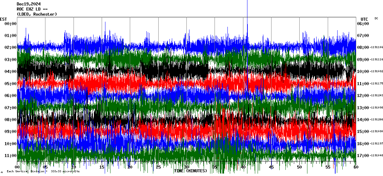Click the (LDEO, Rochester) location text
Image resolution: width=383 pixels, height=176 pixels.
pos(37,14)
